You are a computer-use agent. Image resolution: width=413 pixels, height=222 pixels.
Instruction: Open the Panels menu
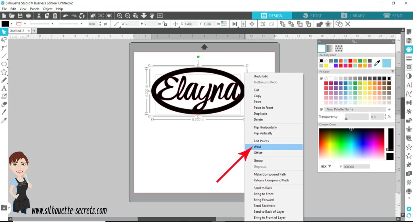pos(35,9)
